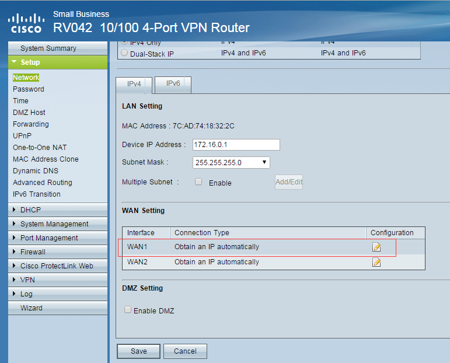Tick the Enable DMZ checkbox

coord(128,310)
